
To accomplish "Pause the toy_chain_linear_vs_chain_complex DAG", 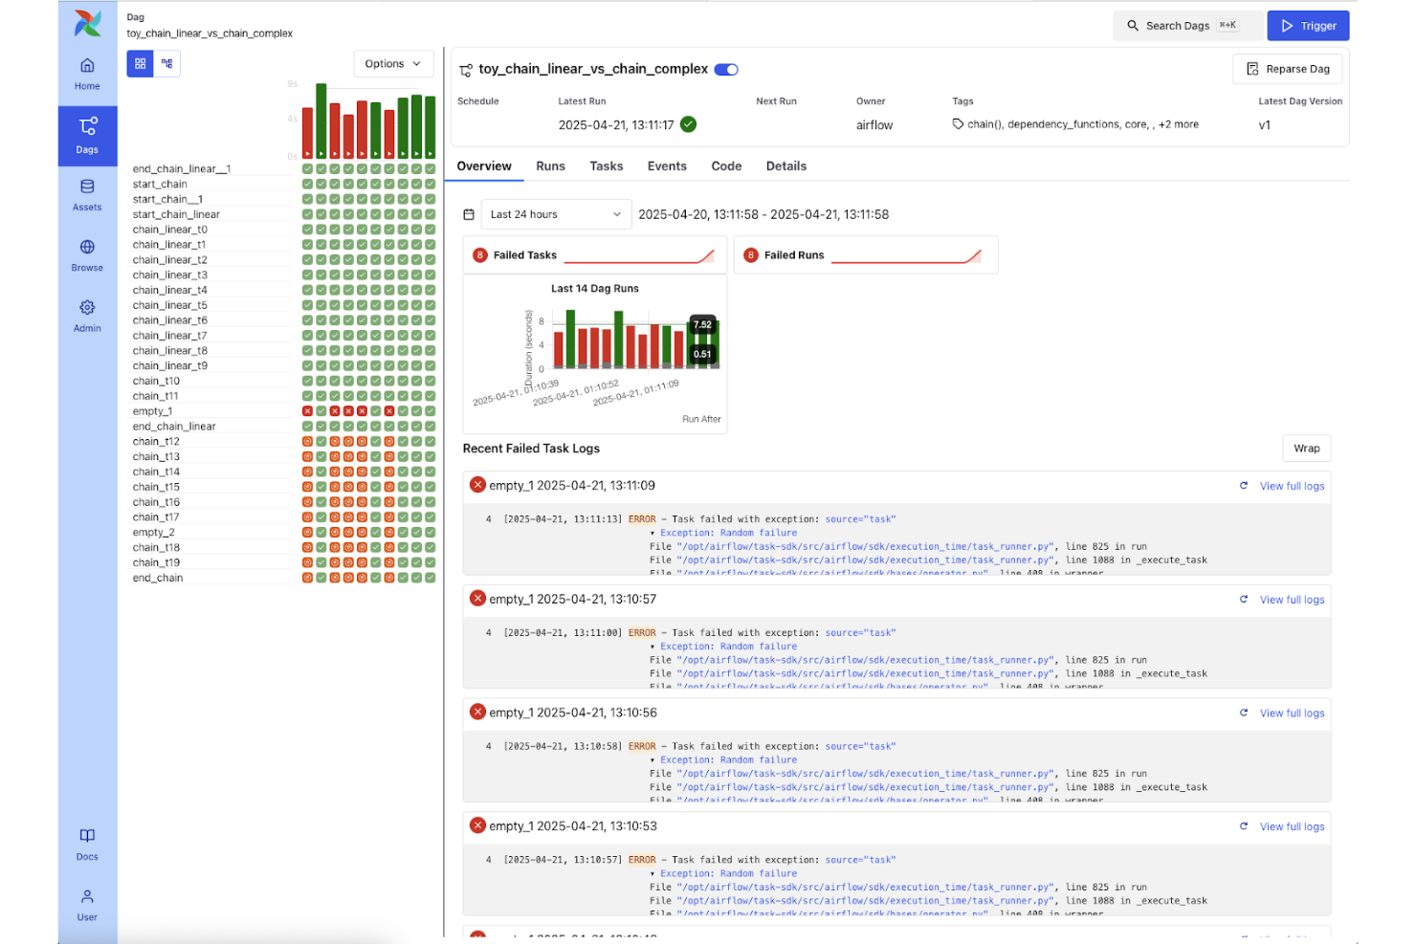I will tap(726, 69).
